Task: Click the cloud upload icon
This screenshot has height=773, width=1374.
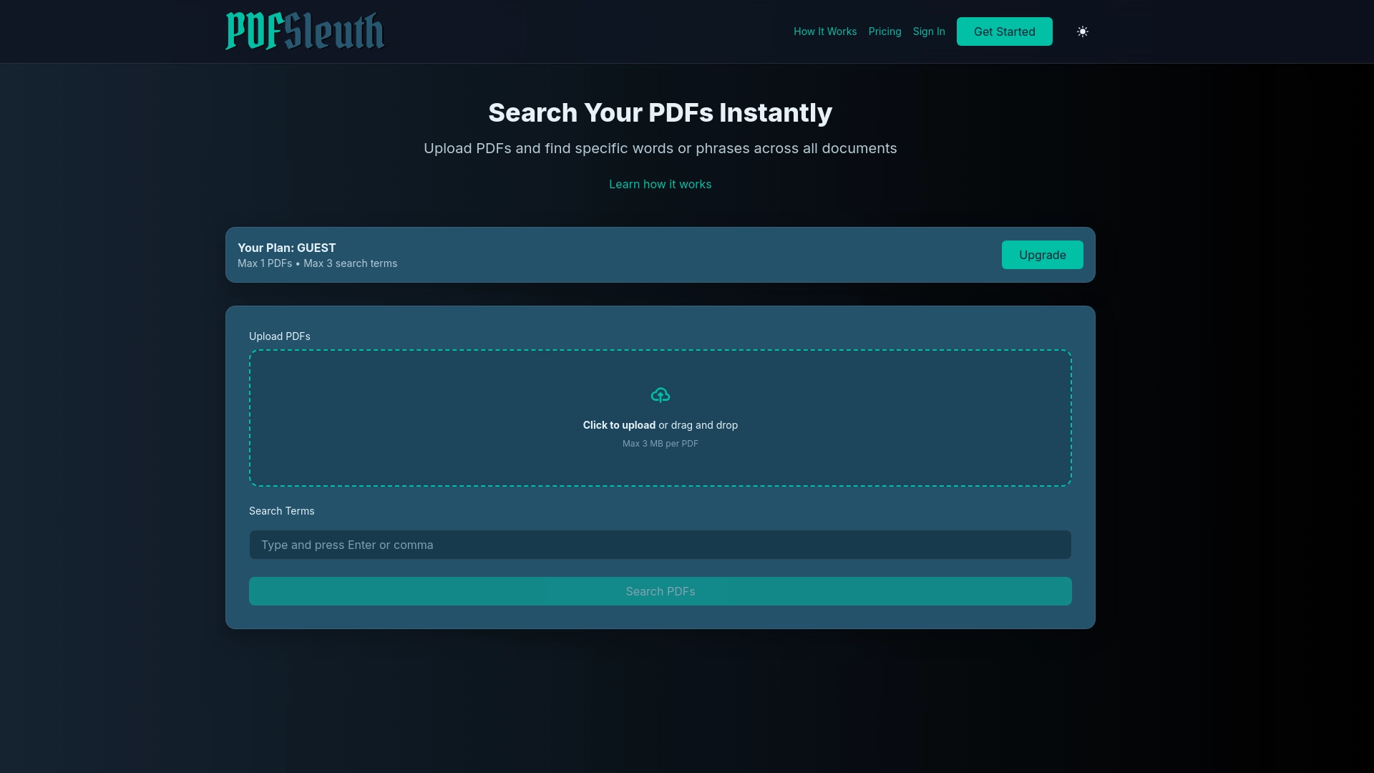Action: tap(660, 394)
